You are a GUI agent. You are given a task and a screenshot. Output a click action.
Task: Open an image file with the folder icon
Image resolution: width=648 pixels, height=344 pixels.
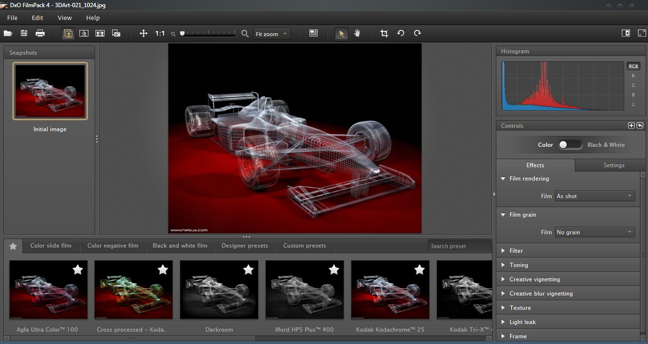point(8,33)
